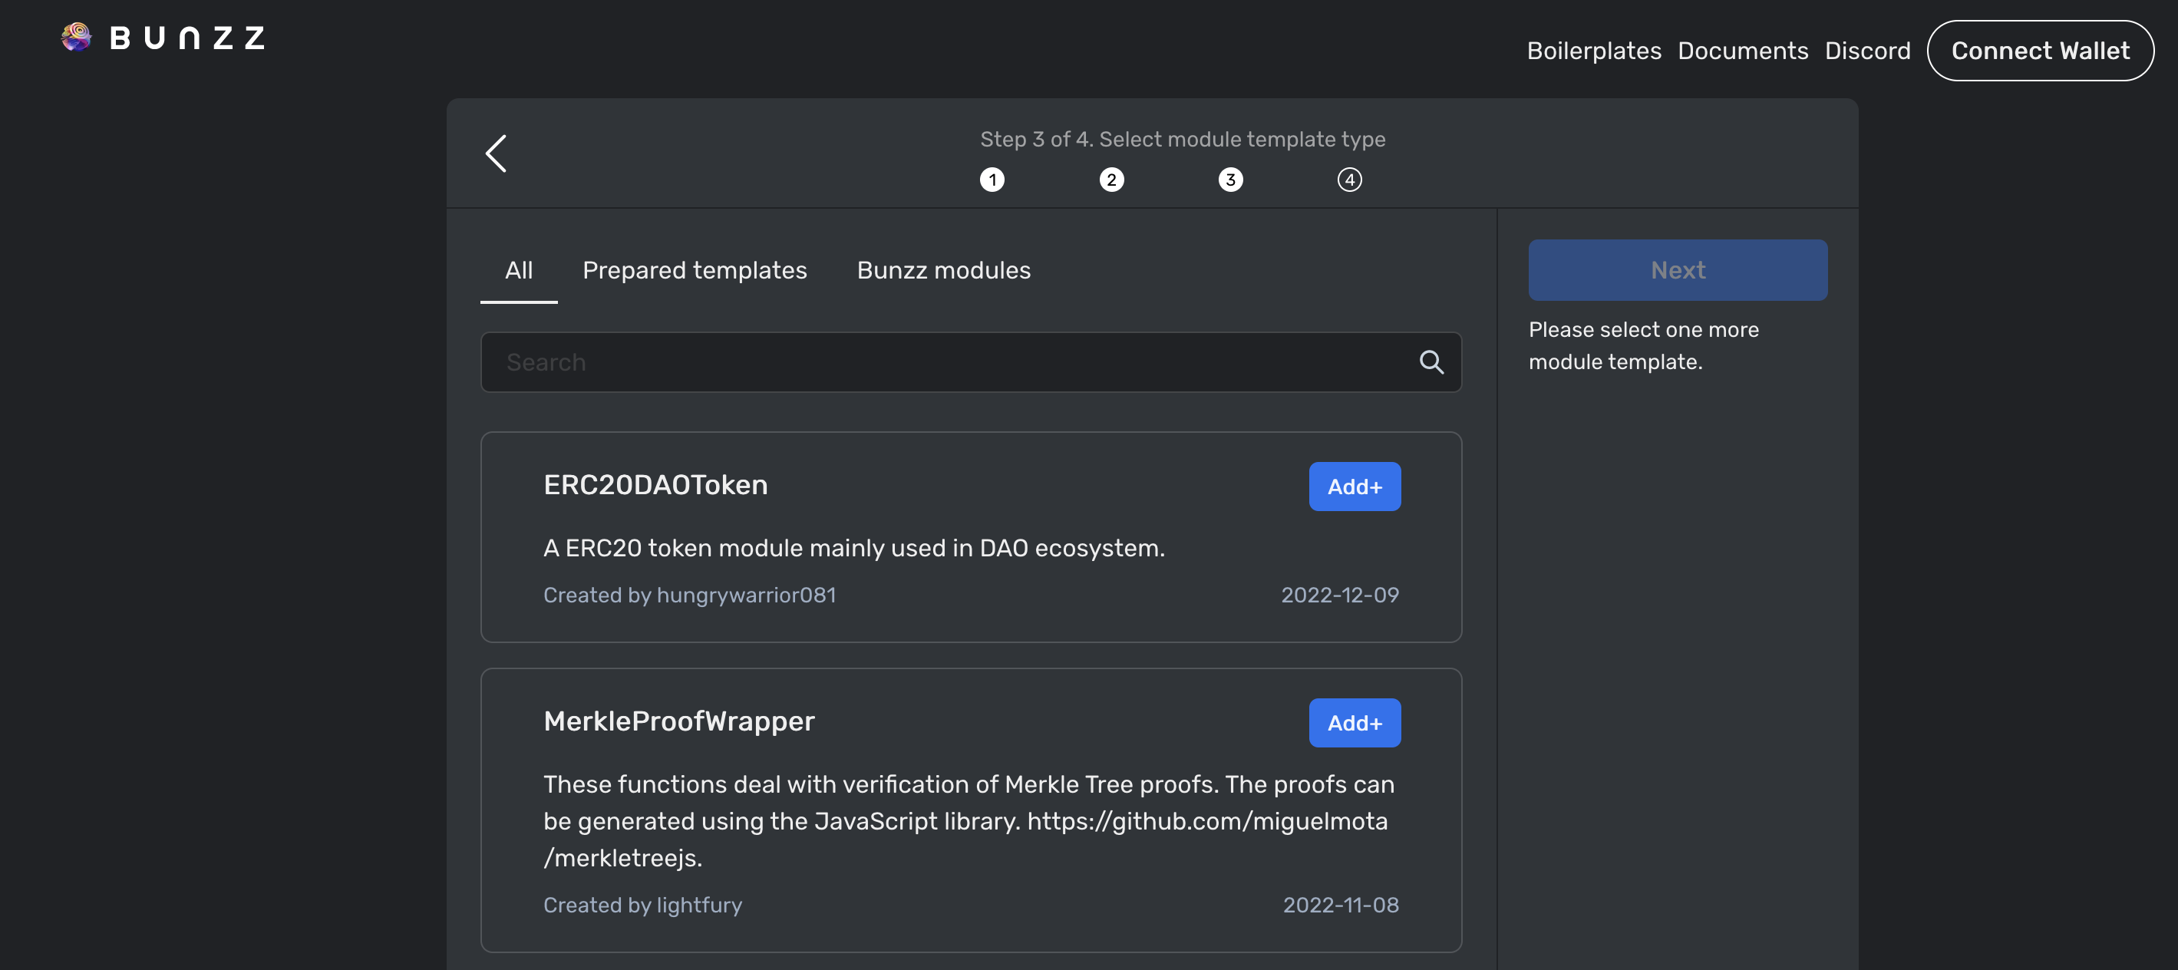Viewport: 2178px width, 970px height.
Task: Click step 3 circle indicator
Action: 1230,180
